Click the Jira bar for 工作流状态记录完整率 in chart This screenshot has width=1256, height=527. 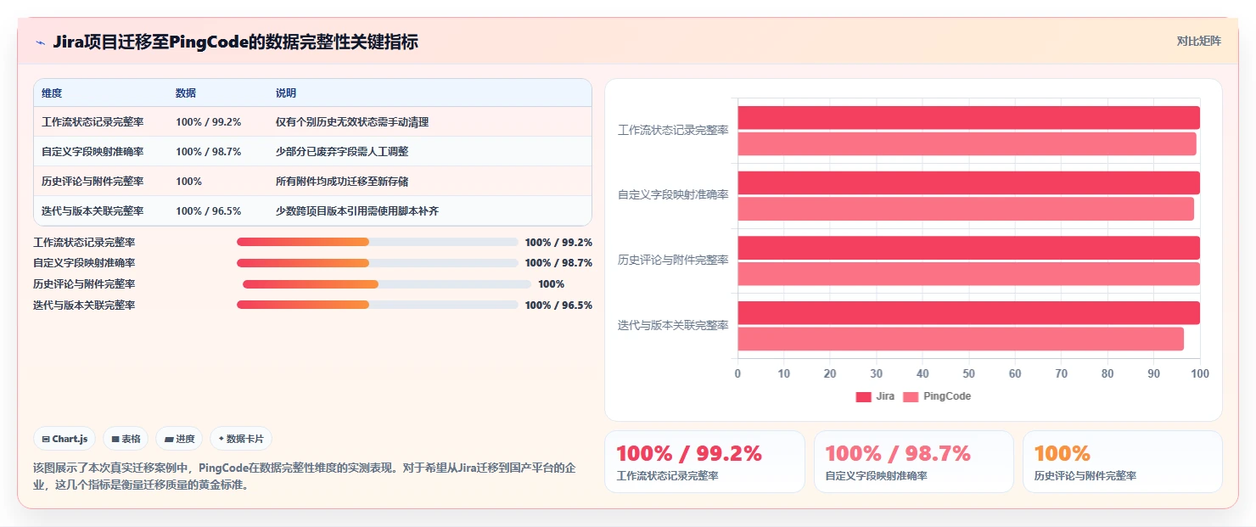coord(968,118)
